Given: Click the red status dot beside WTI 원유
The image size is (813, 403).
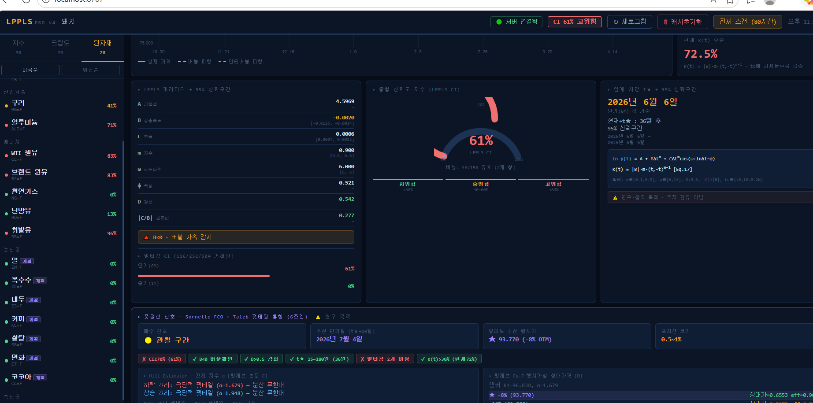Looking at the screenshot, I should click(6, 155).
